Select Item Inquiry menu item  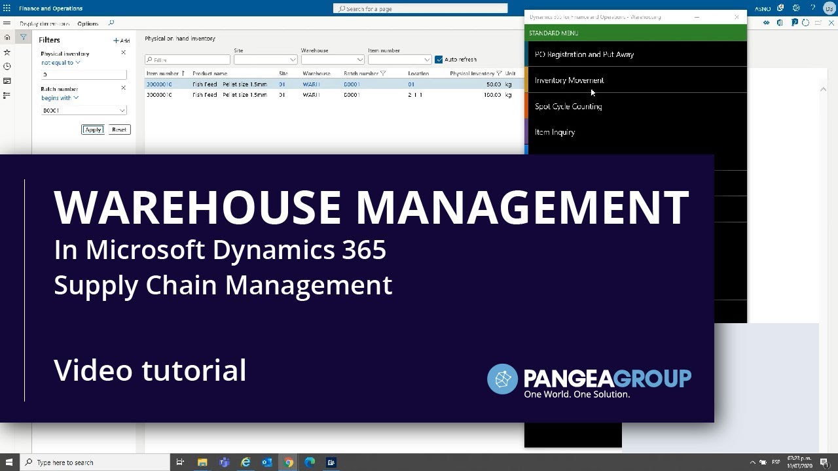point(636,131)
